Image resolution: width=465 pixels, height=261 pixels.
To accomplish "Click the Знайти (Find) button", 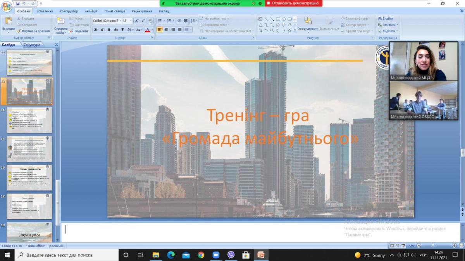I will coord(385,19).
